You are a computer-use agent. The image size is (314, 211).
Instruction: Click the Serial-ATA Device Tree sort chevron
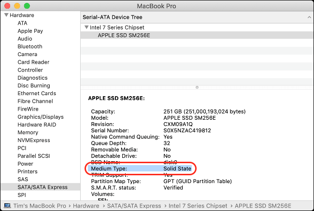pyautogui.click(x=309, y=17)
